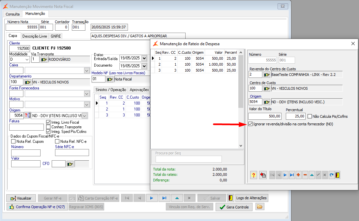Click the help question mark icon in Rateio dialog
Image resolution: width=359 pixels, height=221 pixels.
click(x=254, y=175)
